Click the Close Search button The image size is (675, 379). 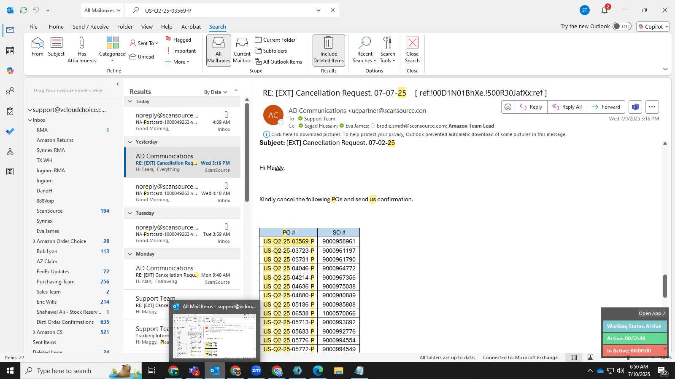(x=412, y=50)
